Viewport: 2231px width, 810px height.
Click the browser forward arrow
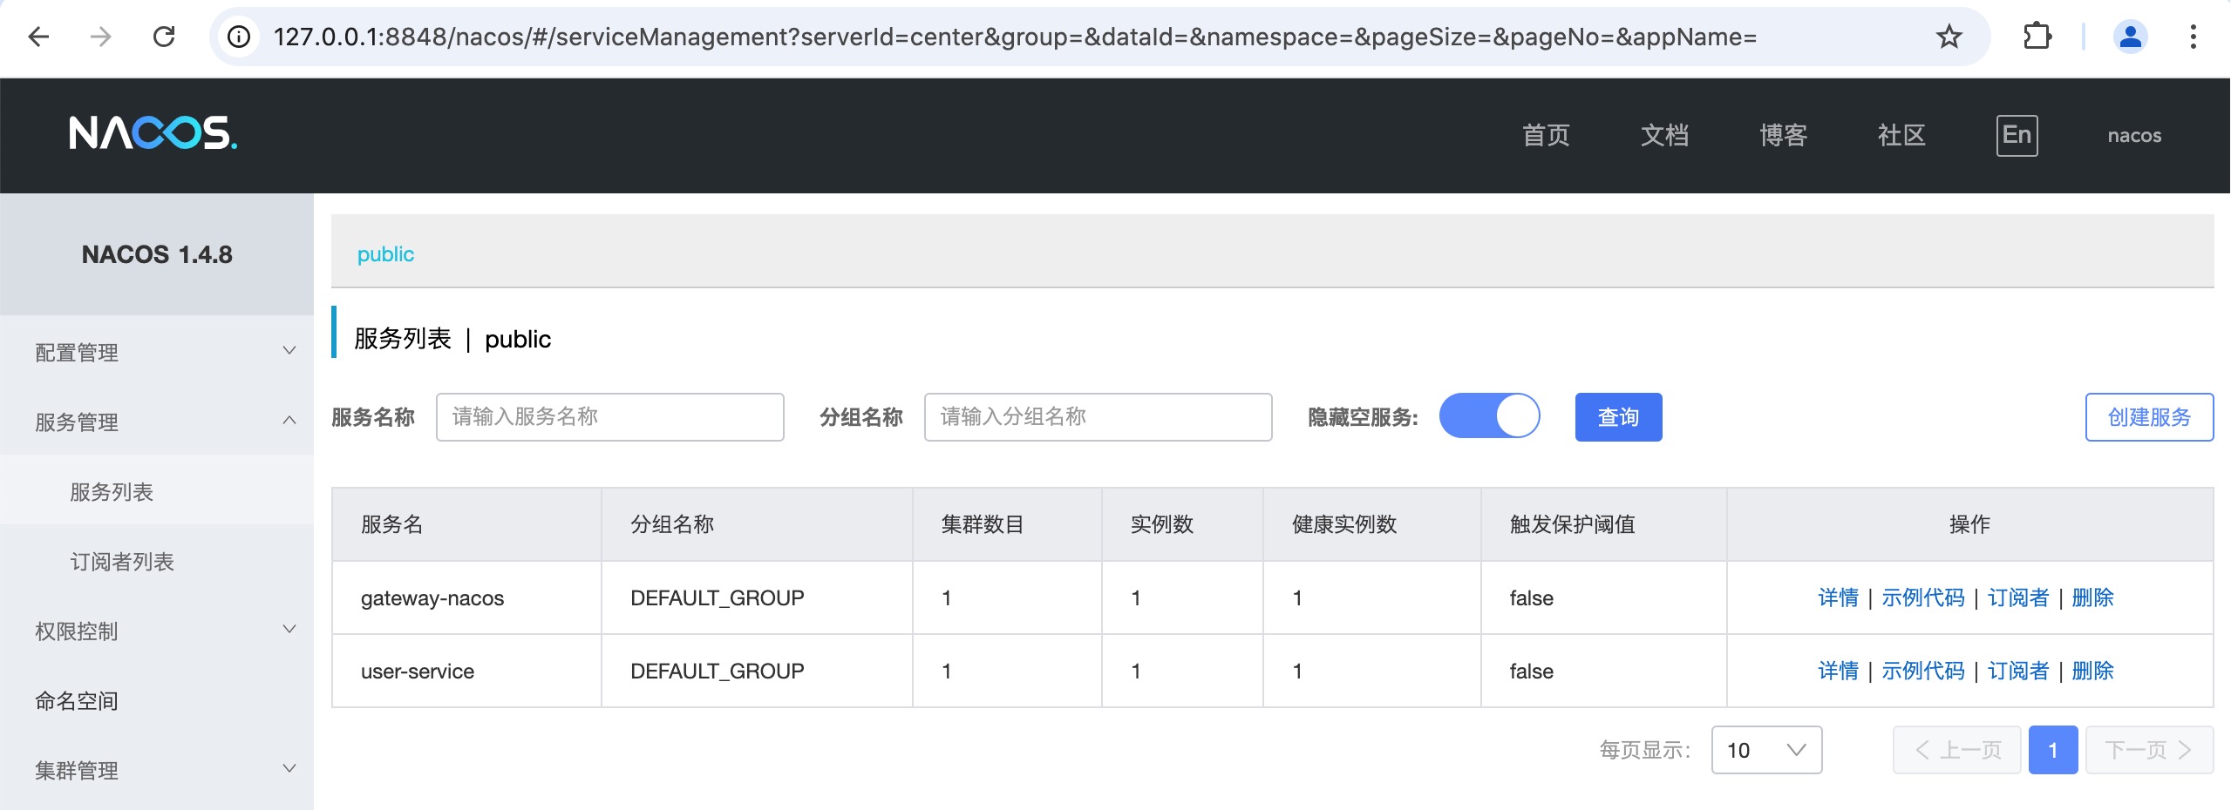(x=101, y=37)
